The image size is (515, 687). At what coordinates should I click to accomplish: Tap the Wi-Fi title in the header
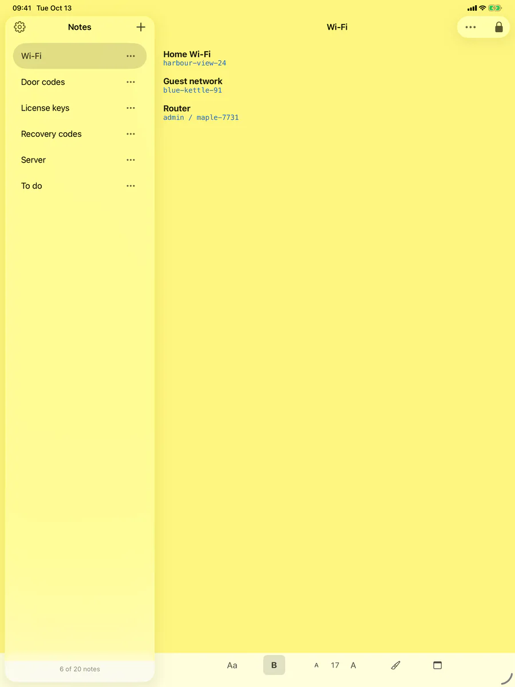[x=337, y=27]
